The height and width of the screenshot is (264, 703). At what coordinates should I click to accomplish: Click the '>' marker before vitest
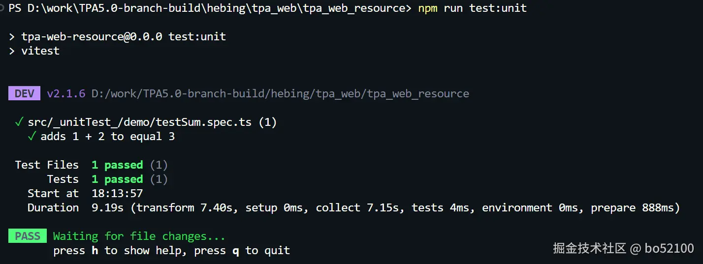tap(12, 51)
